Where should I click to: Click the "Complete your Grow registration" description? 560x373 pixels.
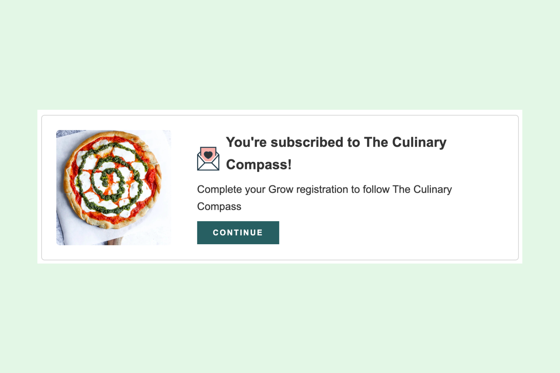pyautogui.click(x=324, y=198)
